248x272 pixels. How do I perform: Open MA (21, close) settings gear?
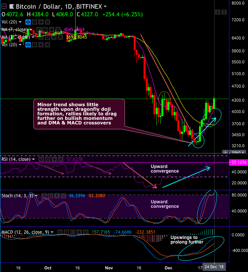47,37
